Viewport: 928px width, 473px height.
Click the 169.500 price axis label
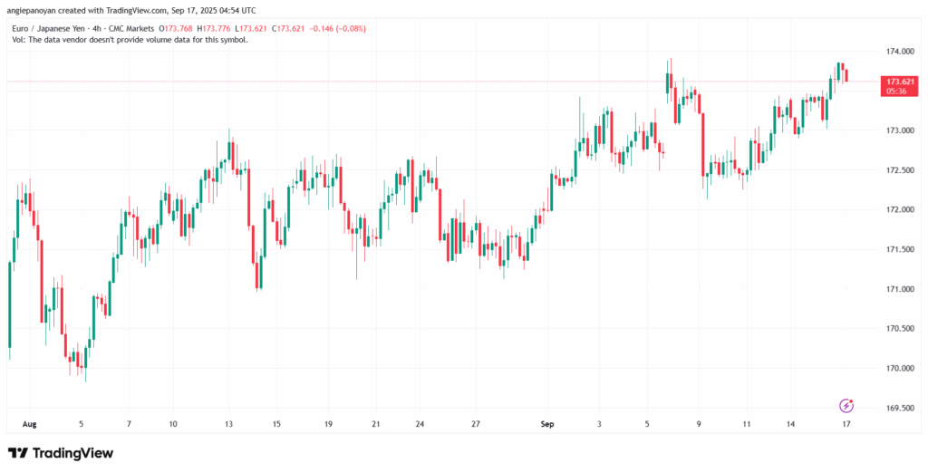899,408
